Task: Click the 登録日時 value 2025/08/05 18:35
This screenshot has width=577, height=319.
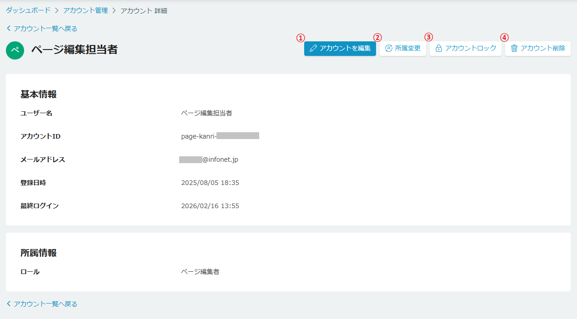Action: click(x=210, y=183)
